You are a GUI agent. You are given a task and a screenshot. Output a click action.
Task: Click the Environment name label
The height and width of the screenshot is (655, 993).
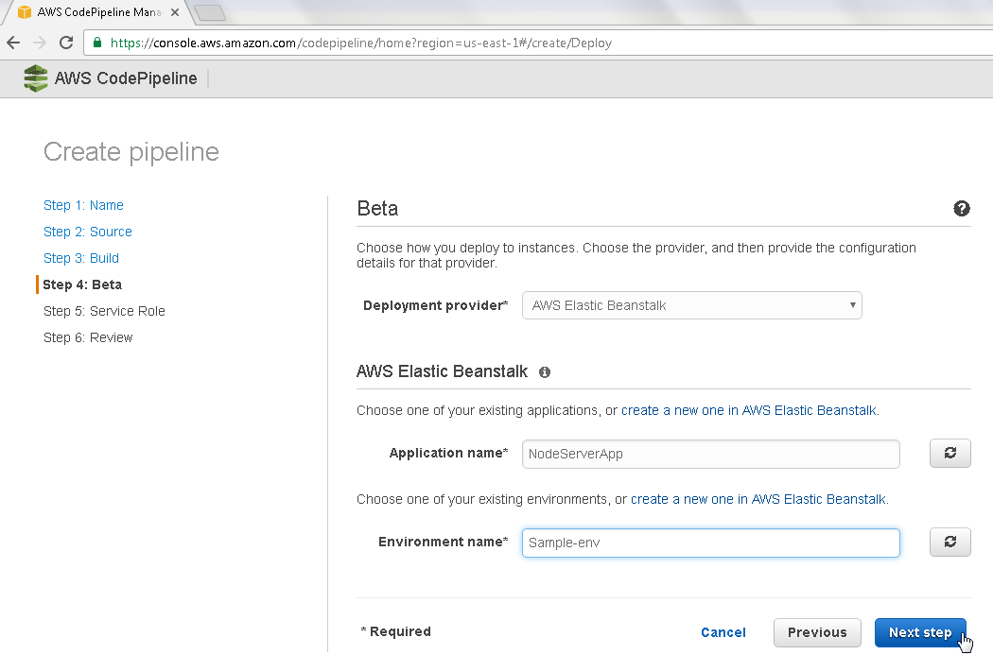click(444, 543)
